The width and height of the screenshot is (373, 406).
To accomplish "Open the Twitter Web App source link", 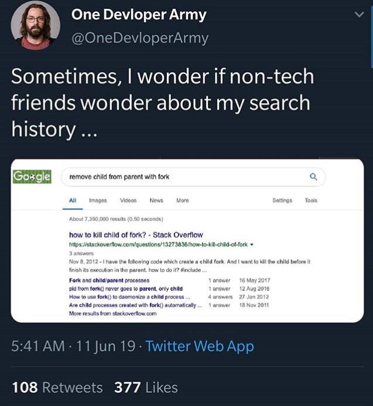I will point(200,346).
